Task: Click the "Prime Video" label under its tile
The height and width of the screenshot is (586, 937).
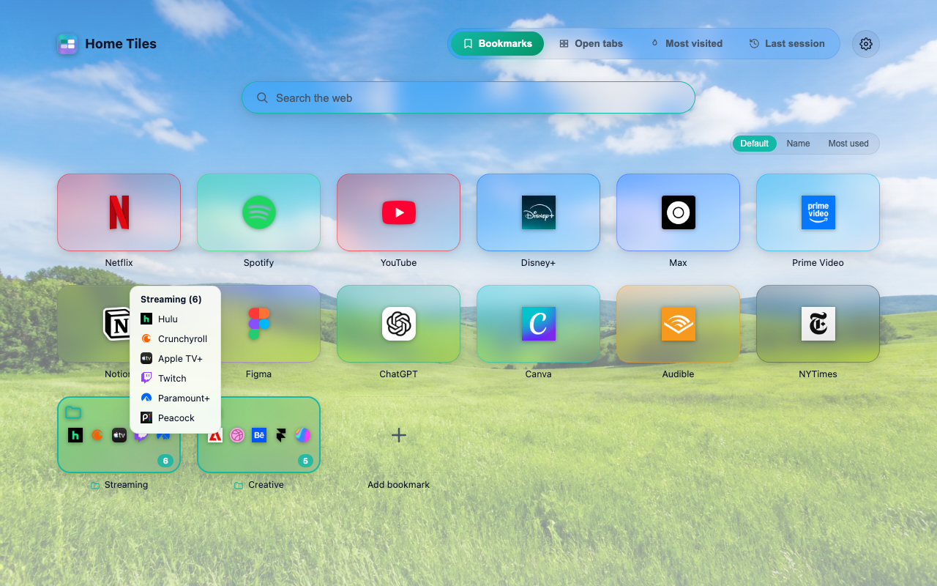Action: (818, 263)
